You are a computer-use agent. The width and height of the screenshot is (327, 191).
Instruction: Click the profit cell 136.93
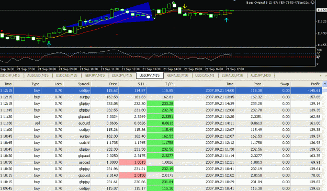click(x=315, y=143)
